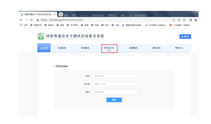Toggle the browser side panel icon
Screen dimensions: 211x124
pos(191,20)
